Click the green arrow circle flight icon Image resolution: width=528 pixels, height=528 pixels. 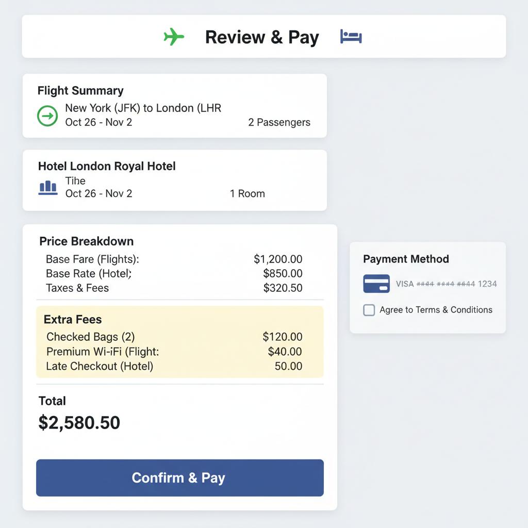pyautogui.click(x=48, y=115)
